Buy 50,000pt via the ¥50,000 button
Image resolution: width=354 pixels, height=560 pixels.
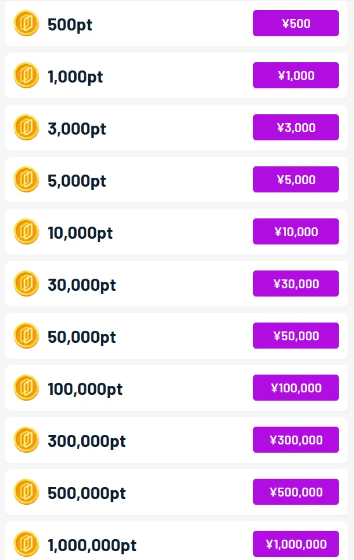[296, 336]
